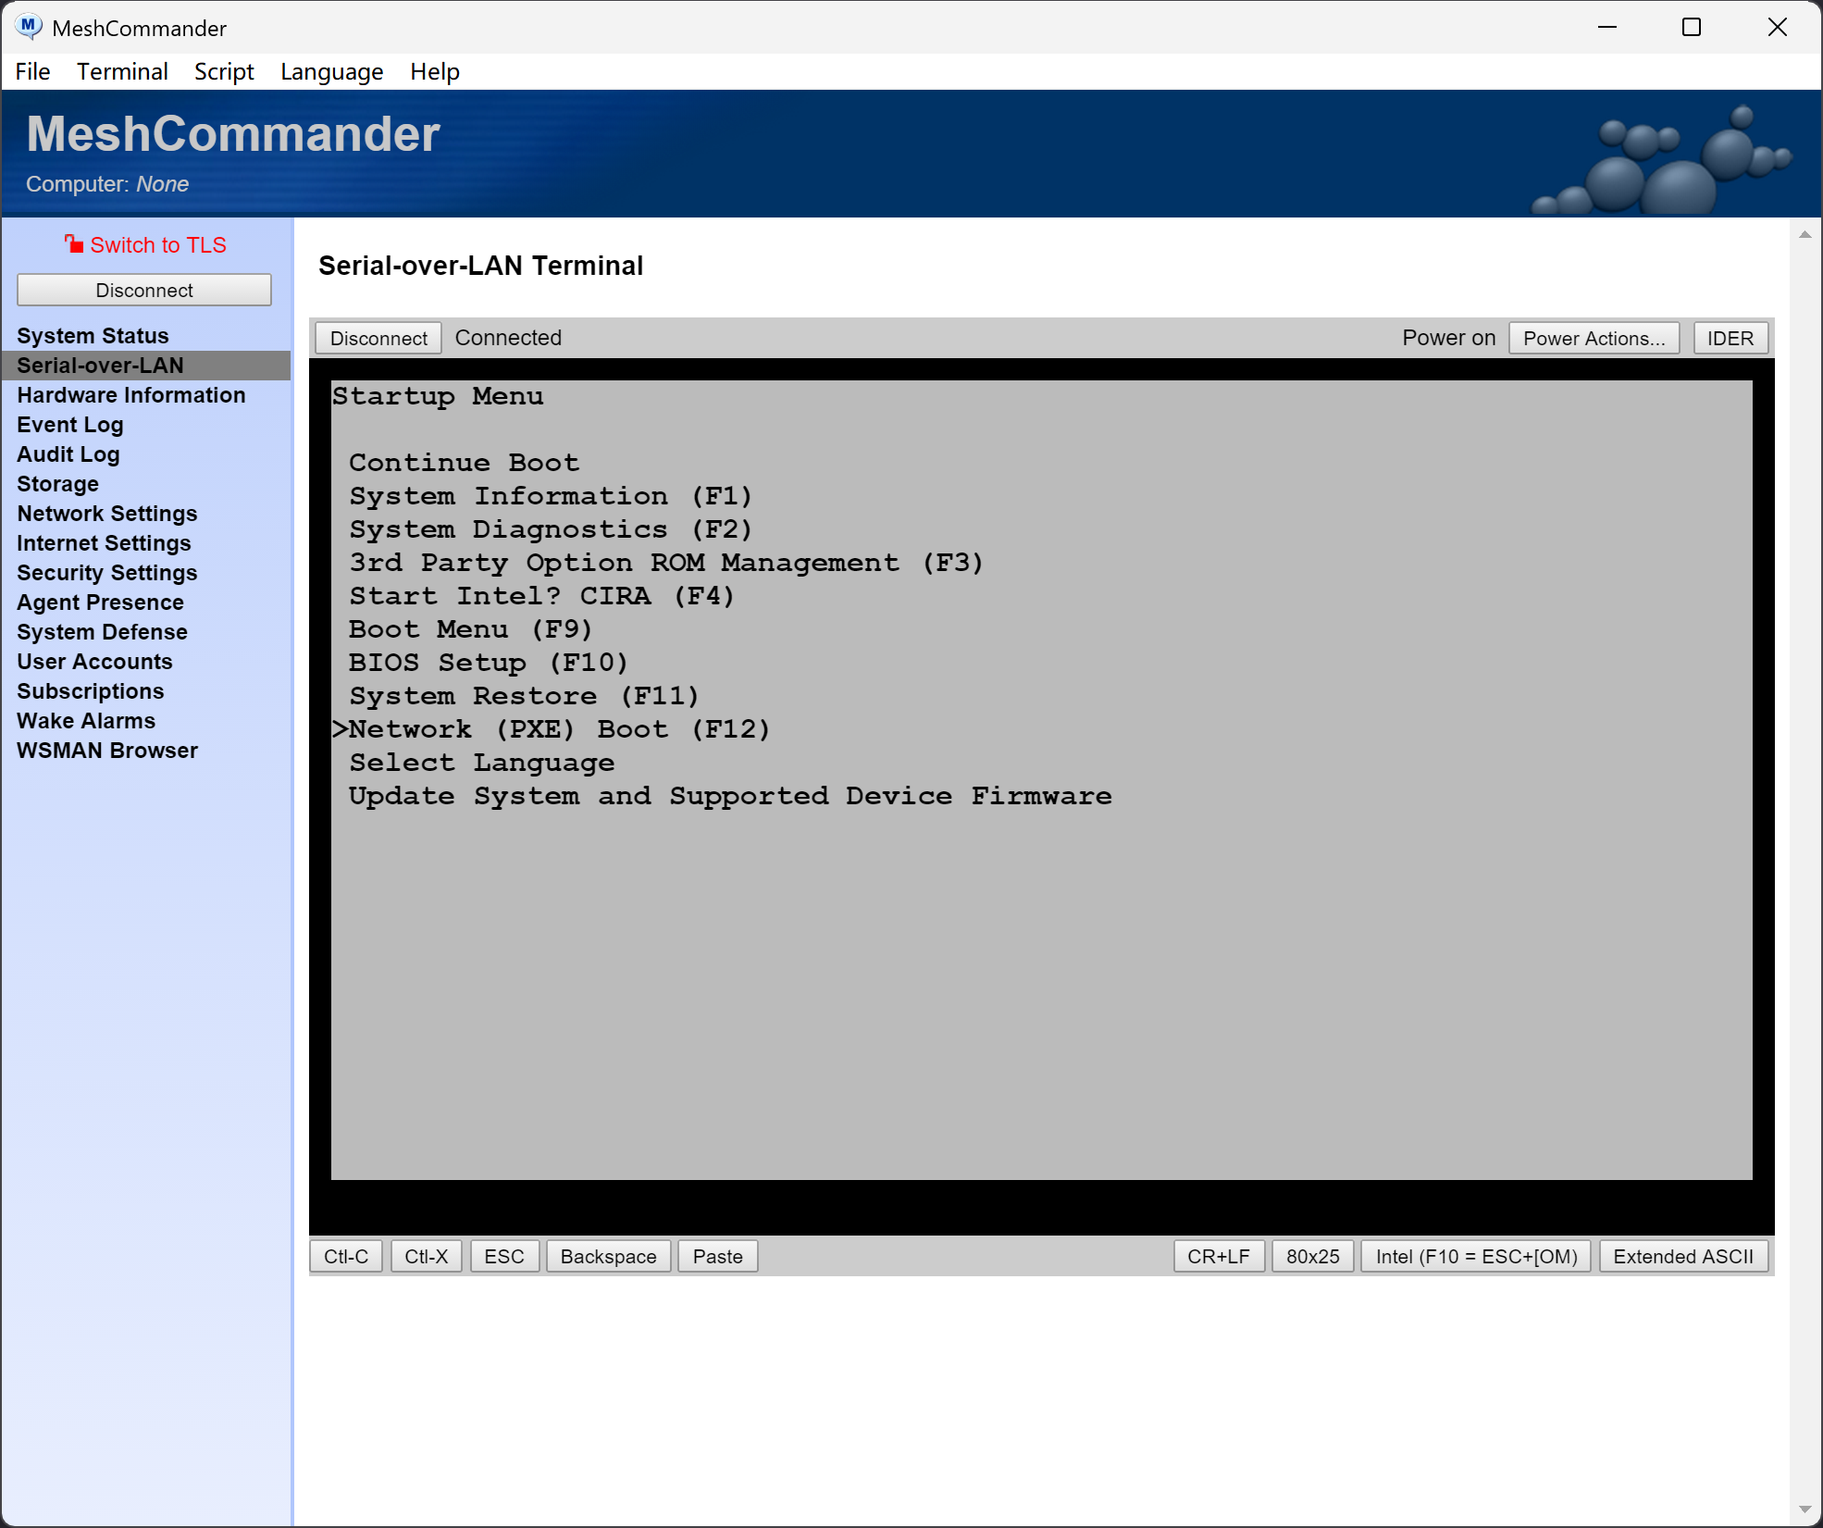Open the Storage page

click(x=57, y=484)
